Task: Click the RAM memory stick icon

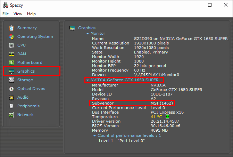Action: pos(11,54)
